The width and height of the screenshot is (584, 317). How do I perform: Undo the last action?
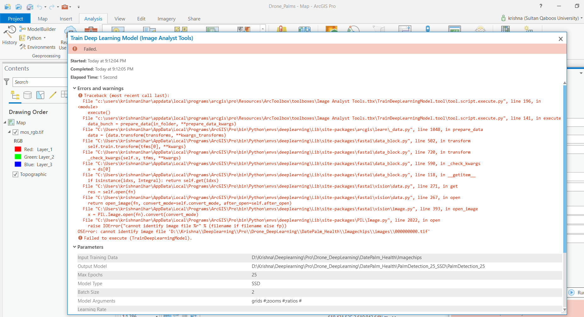click(x=39, y=7)
